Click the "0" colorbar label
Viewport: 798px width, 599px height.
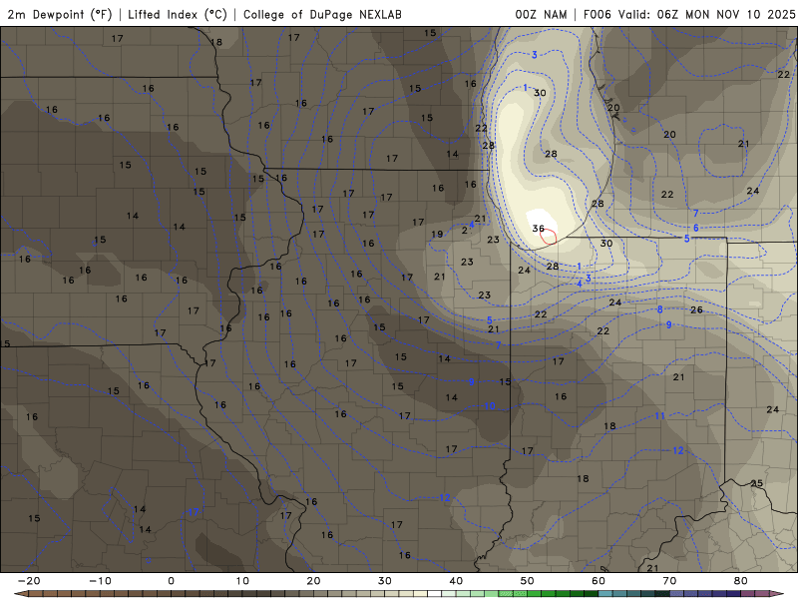point(171,581)
